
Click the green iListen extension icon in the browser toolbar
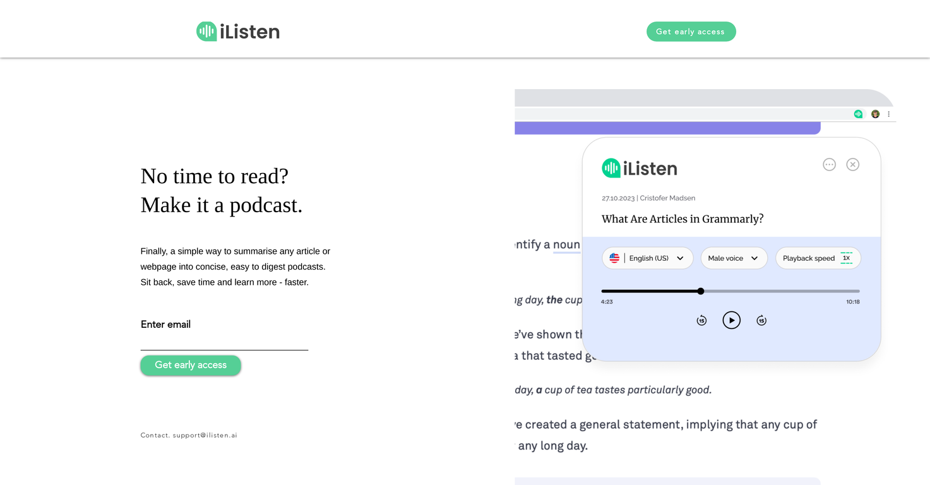click(858, 114)
